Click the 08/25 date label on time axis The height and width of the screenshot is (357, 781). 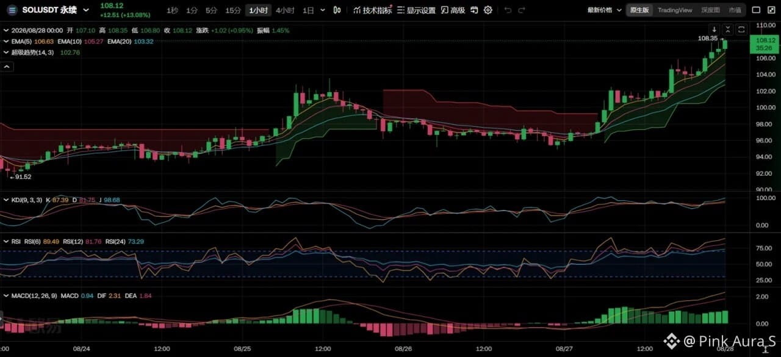(242, 349)
